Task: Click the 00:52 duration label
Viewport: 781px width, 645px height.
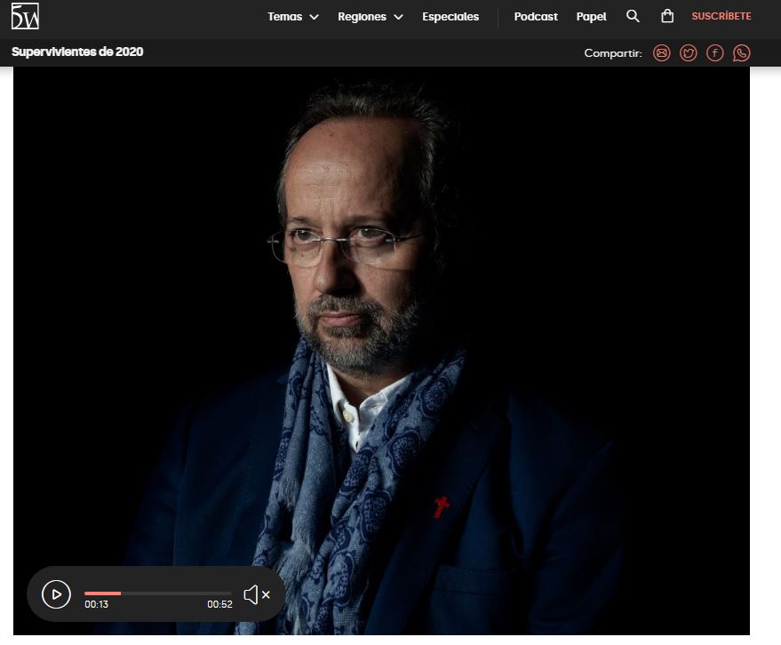Action: [x=219, y=605]
